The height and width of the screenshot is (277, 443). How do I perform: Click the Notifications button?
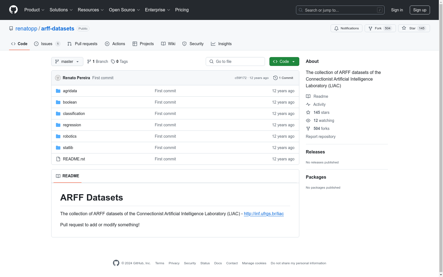(x=346, y=28)
